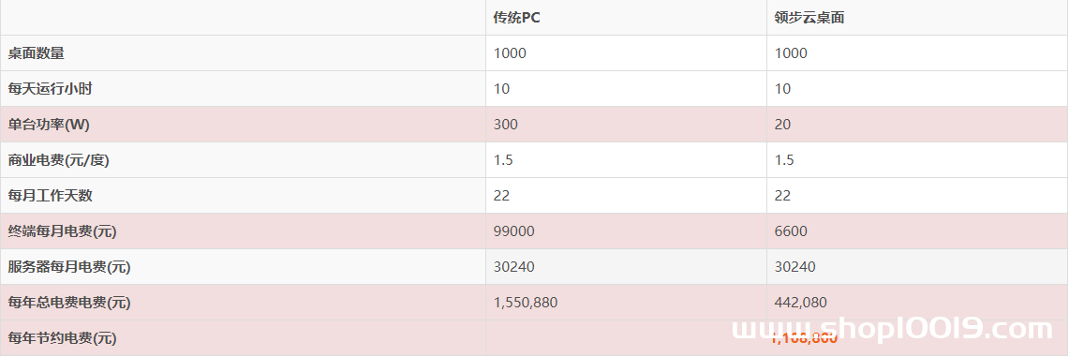Select the 单台功率(W) row label

(x=49, y=125)
